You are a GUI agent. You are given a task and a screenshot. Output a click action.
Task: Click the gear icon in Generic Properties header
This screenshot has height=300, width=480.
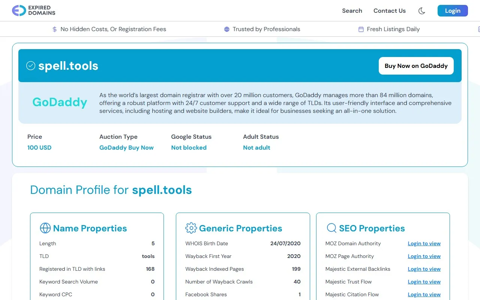[x=191, y=228]
